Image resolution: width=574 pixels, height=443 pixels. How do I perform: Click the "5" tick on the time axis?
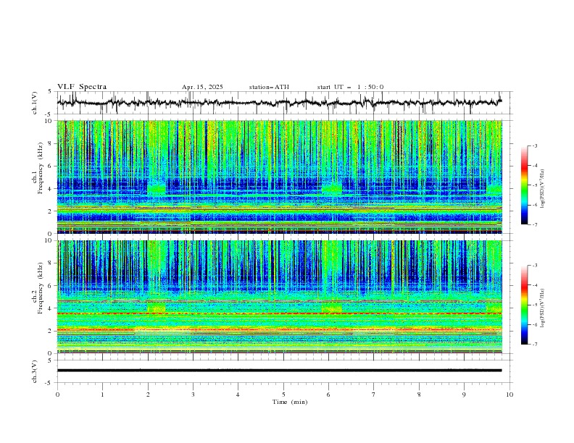click(x=283, y=395)
